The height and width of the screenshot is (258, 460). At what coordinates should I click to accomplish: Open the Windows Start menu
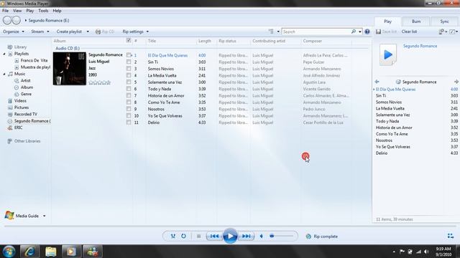pyautogui.click(x=9, y=252)
